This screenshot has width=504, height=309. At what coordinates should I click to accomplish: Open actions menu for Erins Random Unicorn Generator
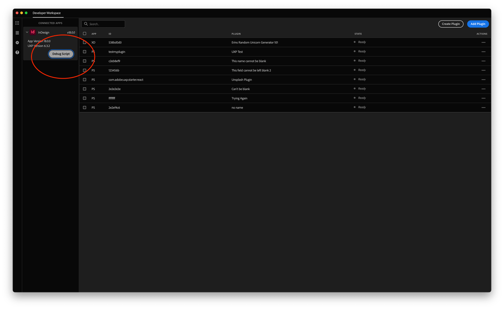(x=484, y=42)
